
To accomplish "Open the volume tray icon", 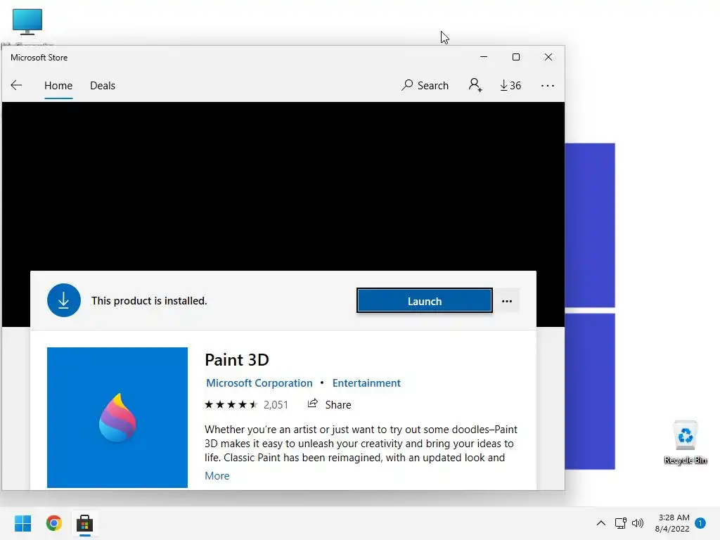I will (x=637, y=523).
